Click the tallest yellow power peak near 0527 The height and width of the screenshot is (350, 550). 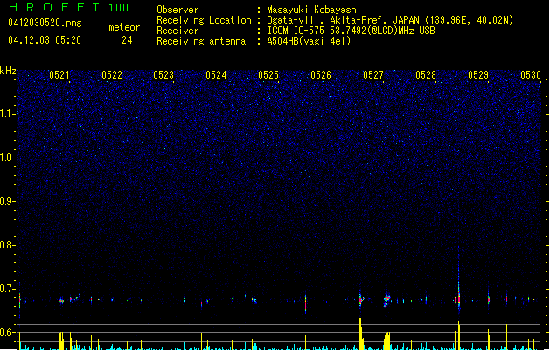click(x=360, y=333)
